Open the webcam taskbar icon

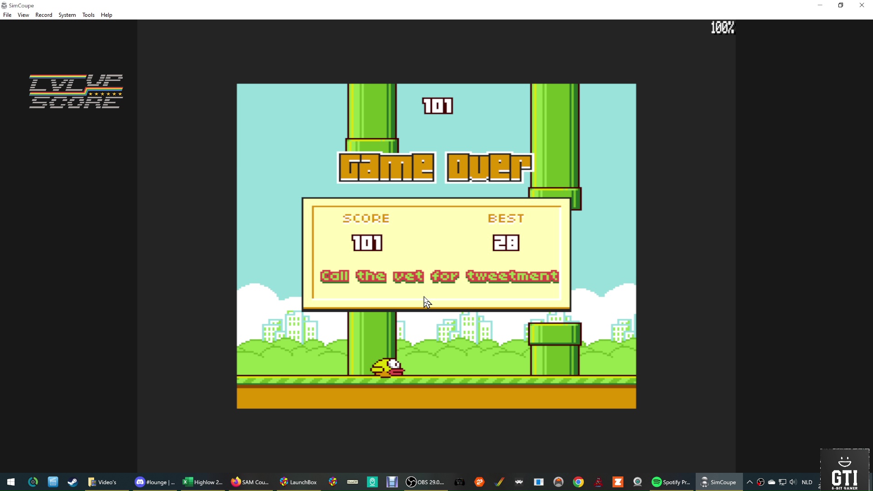[637, 482]
